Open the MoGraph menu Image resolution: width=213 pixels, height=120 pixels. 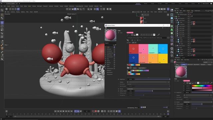click(x=40, y=6)
